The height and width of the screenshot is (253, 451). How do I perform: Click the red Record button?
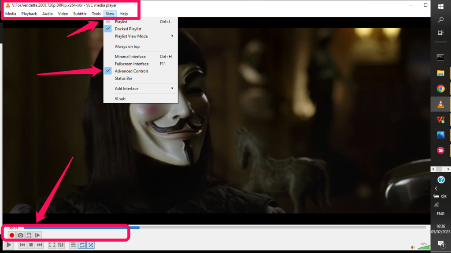click(12, 235)
